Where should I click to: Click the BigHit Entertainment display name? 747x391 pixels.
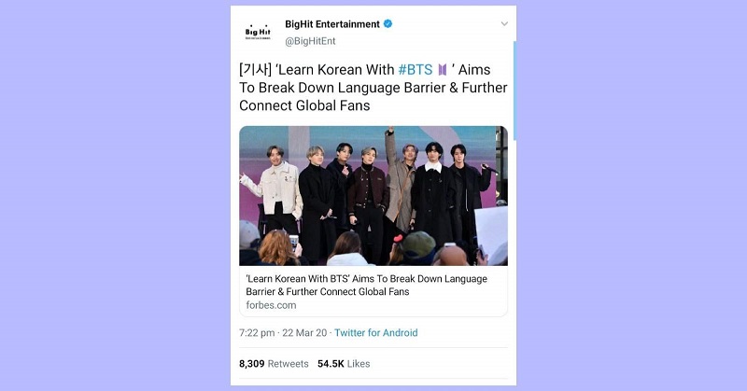coord(332,24)
